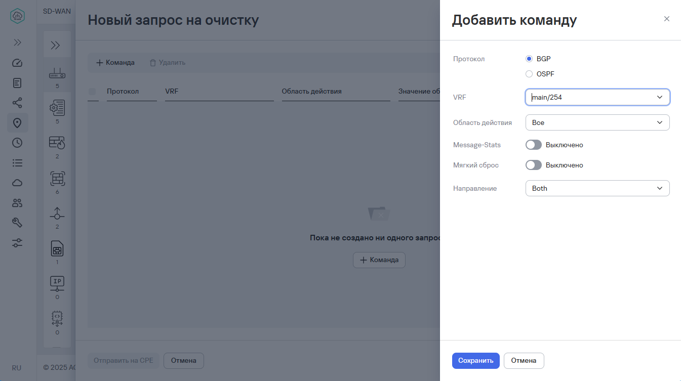681x381 pixels.
Task: Select the OSPF protocol radio button
Action: coord(529,74)
